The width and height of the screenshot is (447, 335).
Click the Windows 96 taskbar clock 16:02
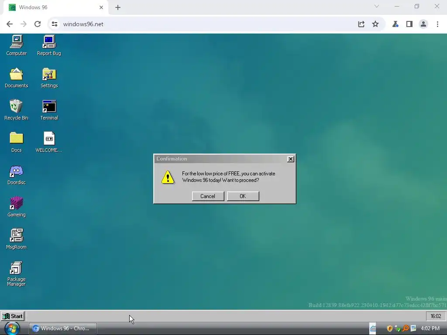point(436,316)
